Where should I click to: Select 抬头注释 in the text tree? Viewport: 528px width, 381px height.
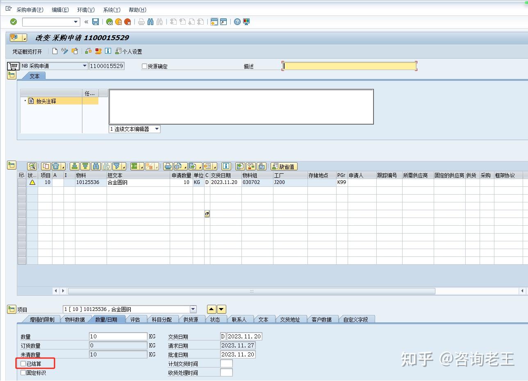tap(46, 101)
